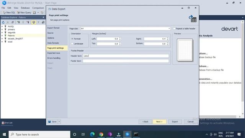This screenshot has width=245, height=138.
Task: Open the Page size dropdown
Action: click(x=169, y=28)
